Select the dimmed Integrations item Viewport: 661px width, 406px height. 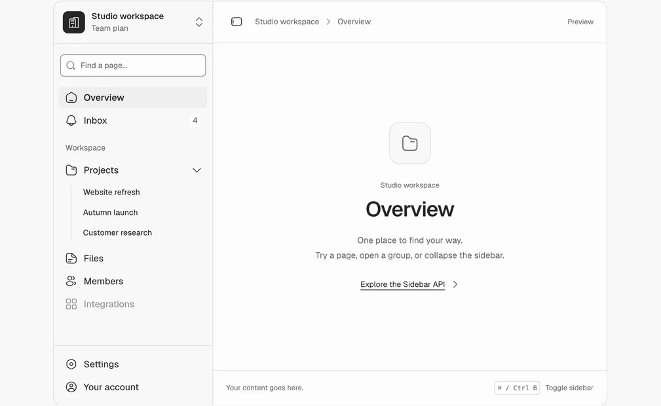pos(133,304)
